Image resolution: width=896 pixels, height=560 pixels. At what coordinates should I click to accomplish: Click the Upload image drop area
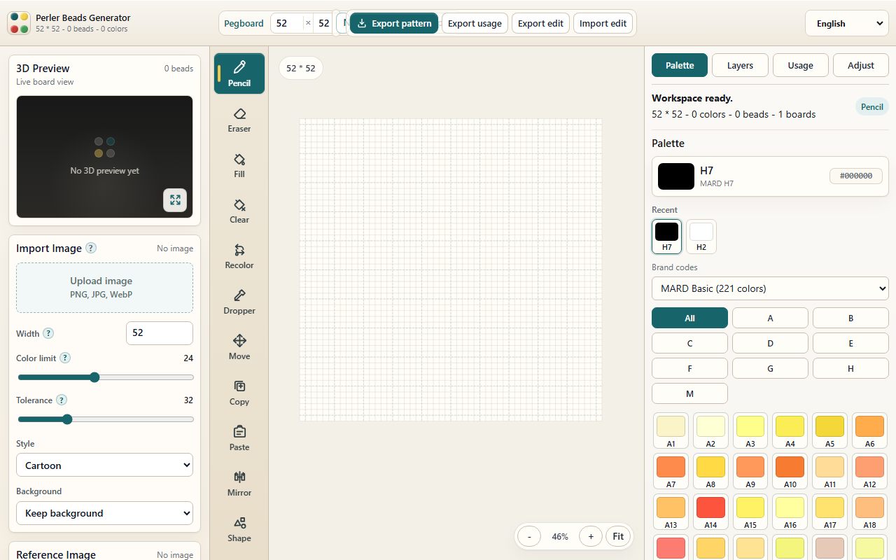[x=104, y=288]
